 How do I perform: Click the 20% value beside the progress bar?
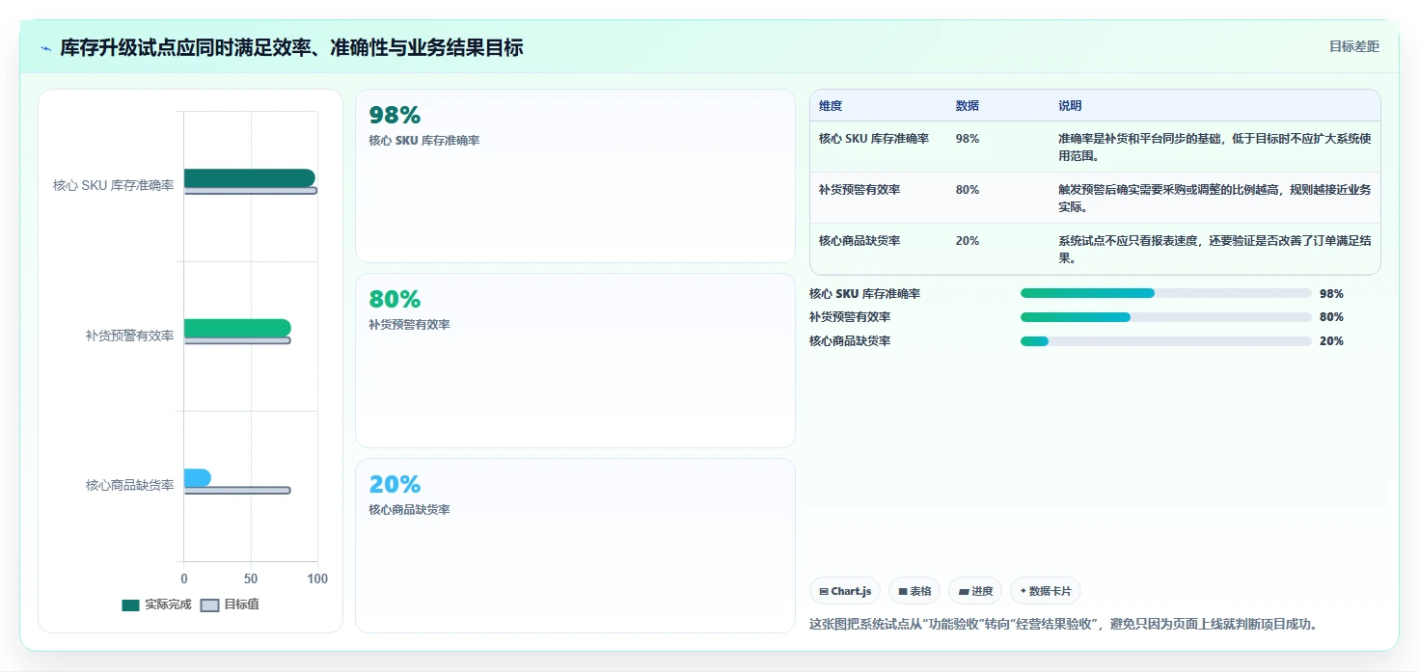pyautogui.click(x=1331, y=341)
